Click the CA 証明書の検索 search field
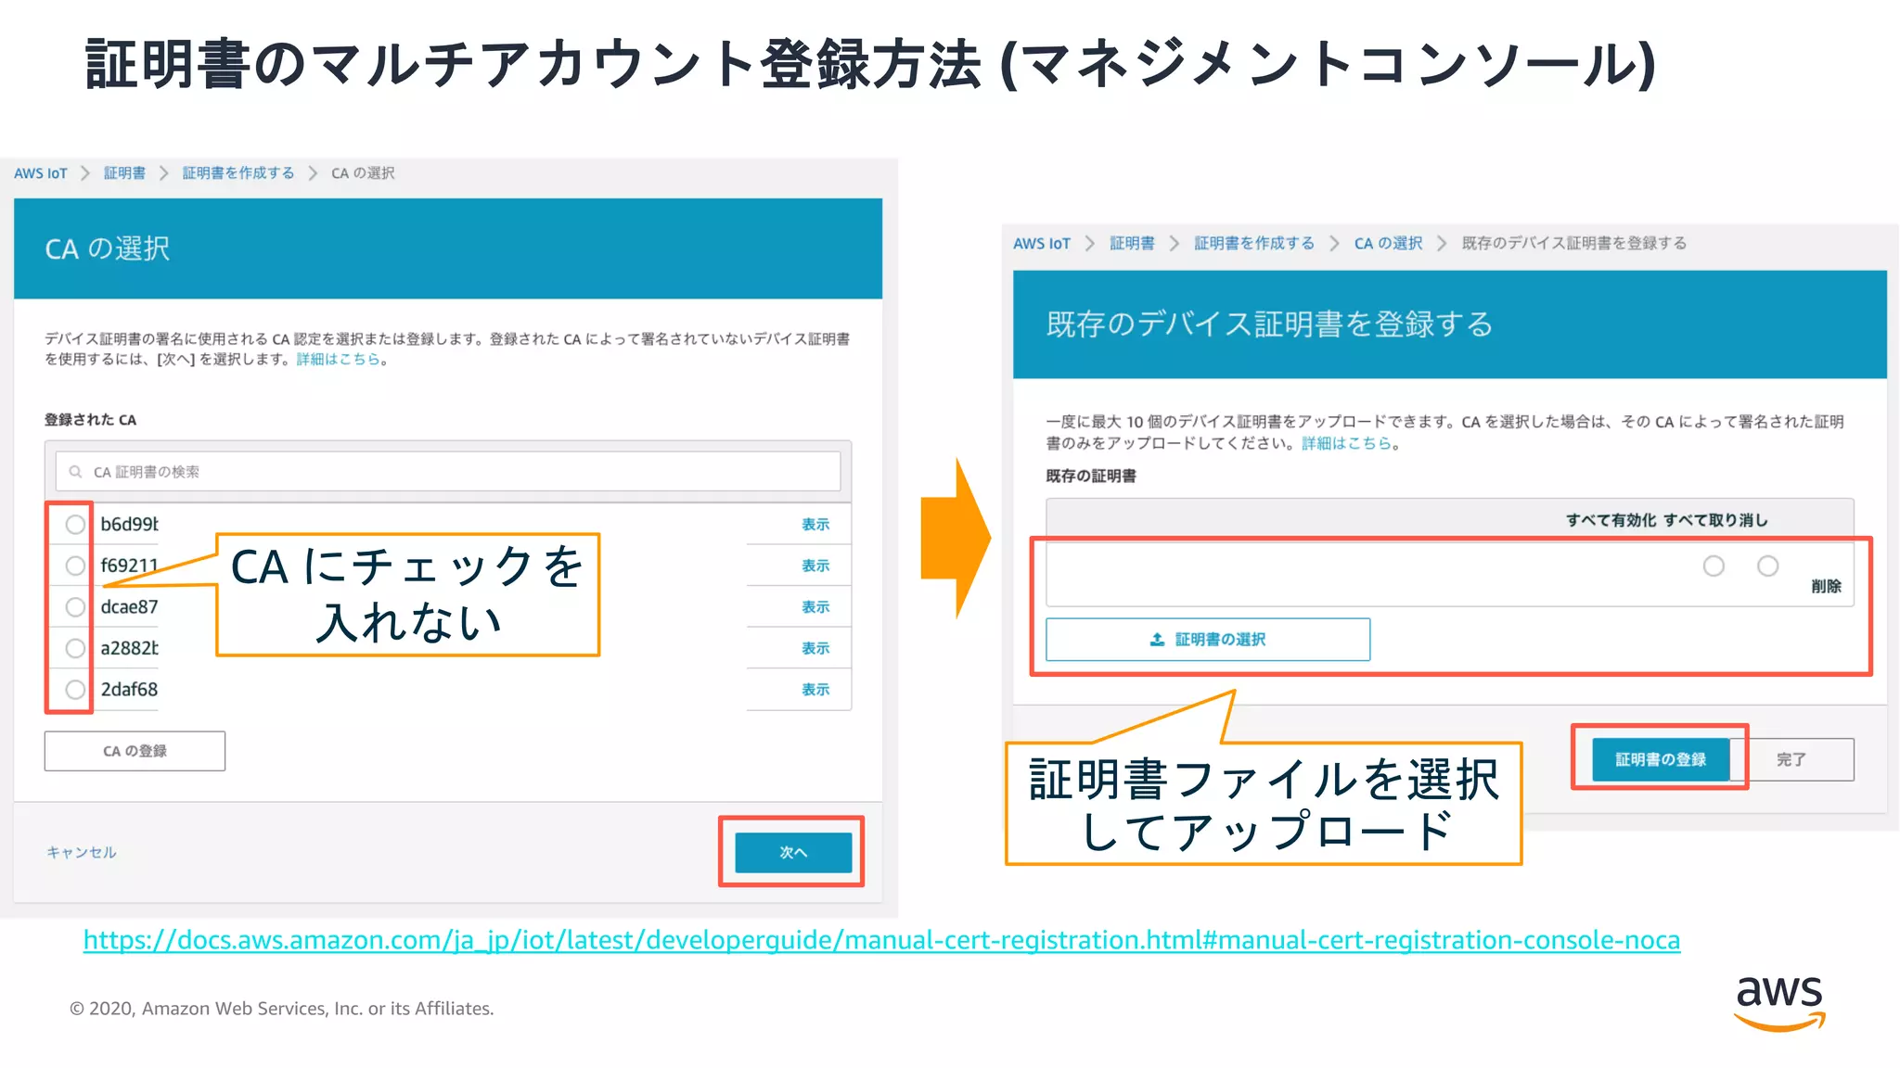This screenshot has width=1900, height=1068. pyautogui.click(x=448, y=472)
